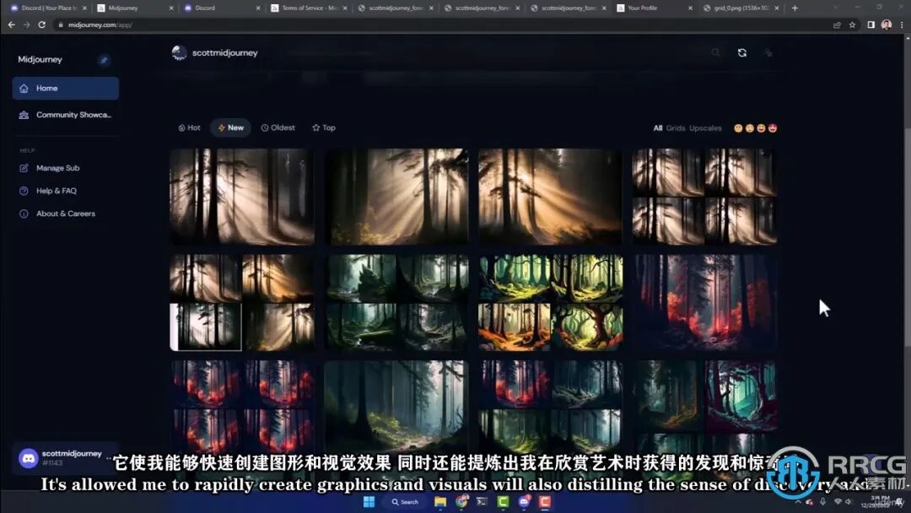Switch to the Discord | Your Place browser tab
Screen dimensions: 911x513
(x=50, y=8)
